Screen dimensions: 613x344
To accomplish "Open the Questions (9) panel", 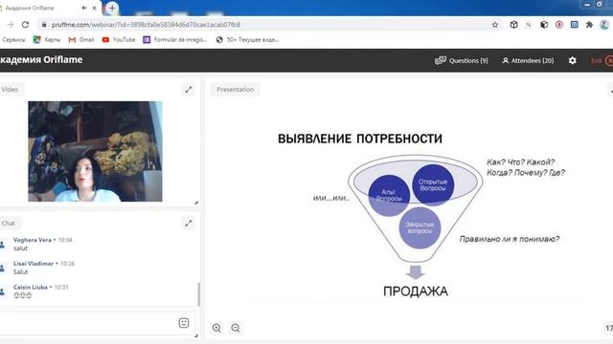I will pyautogui.click(x=462, y=60).
